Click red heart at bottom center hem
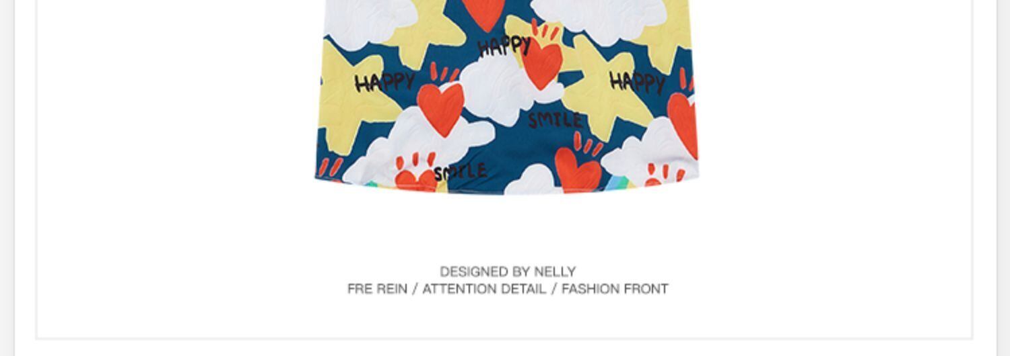The image size is (1010, 356). [x=578, y=171]
